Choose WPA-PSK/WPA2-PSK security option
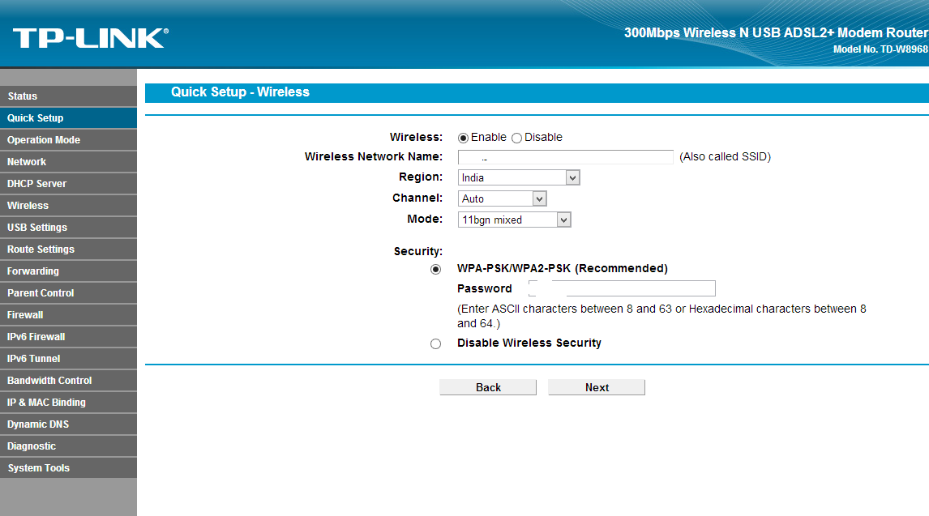Viewport: 929px width, 516px height. pos(435,269)
